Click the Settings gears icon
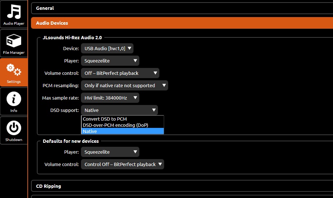Image resolution: width=333 pixels, height=198 pixels. pos(14,70)
